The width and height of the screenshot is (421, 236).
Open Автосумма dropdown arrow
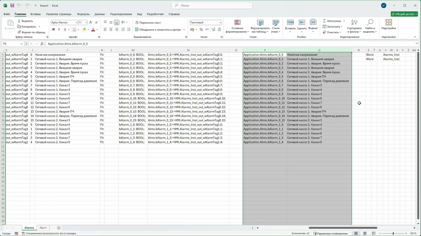click(344, 21)
